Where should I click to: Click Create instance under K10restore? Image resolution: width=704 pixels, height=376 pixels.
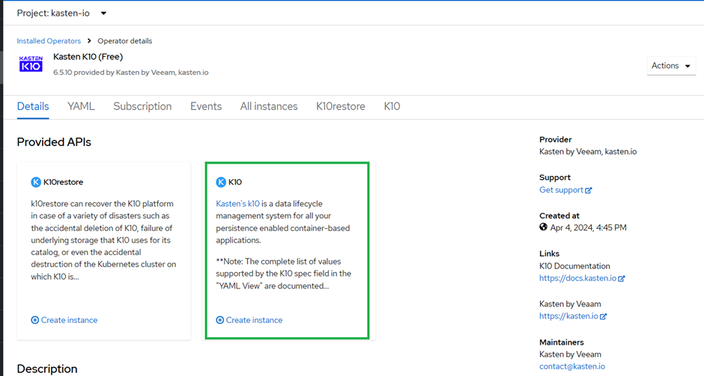64,320
